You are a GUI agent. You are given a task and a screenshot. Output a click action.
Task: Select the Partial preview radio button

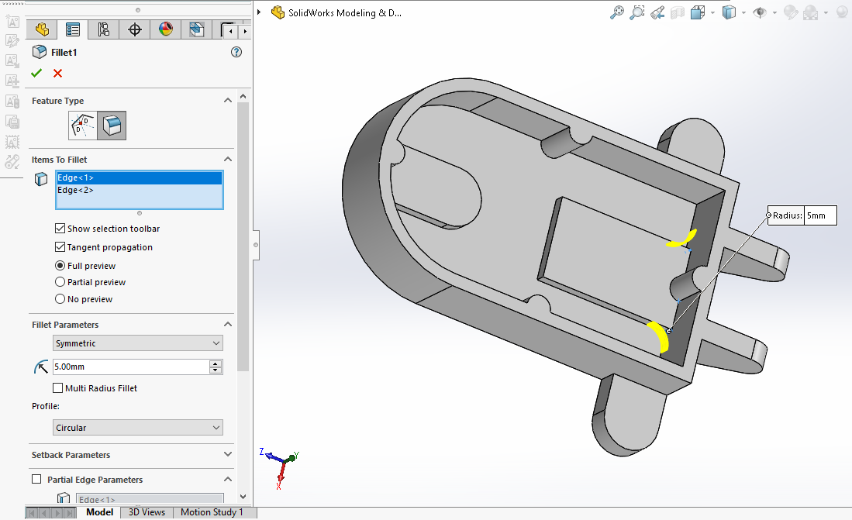(x=60, y=282)
